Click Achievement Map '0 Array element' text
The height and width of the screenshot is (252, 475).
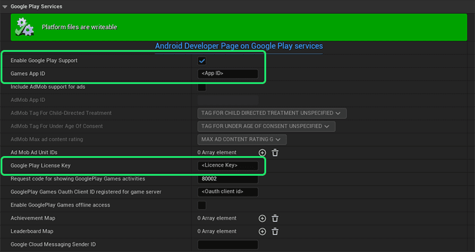point(217,218)
